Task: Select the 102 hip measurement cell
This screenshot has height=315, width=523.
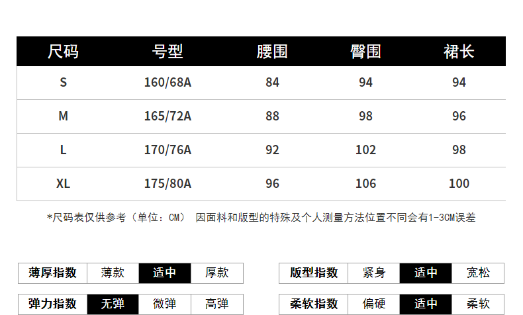Action: point(365,150)
